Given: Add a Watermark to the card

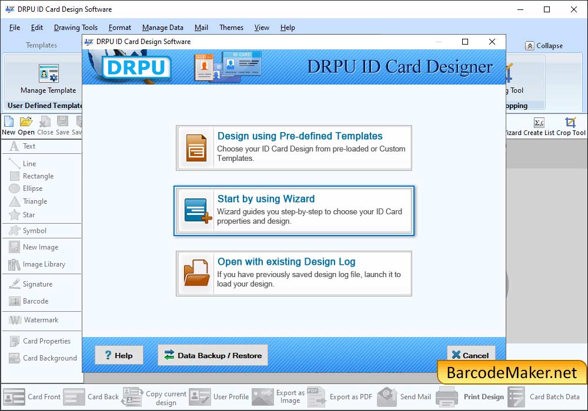Looking at the screenshot, I should pos(34,320).
